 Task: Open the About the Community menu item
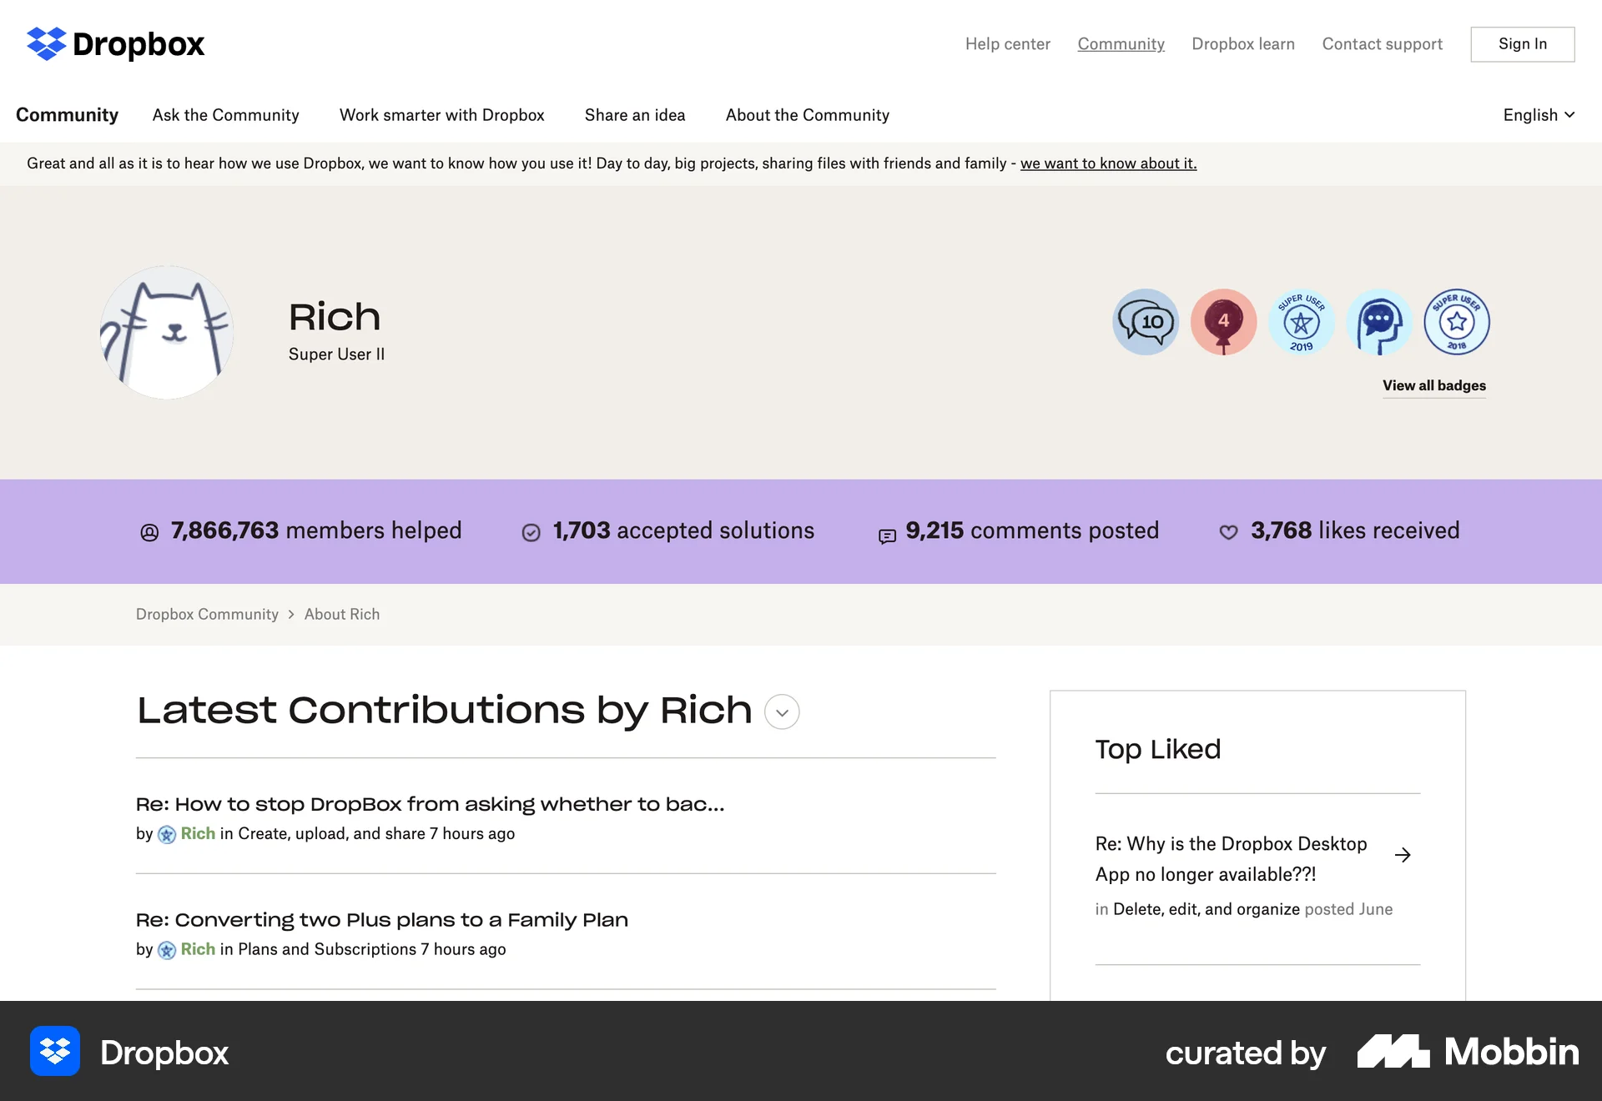point(807,115)
